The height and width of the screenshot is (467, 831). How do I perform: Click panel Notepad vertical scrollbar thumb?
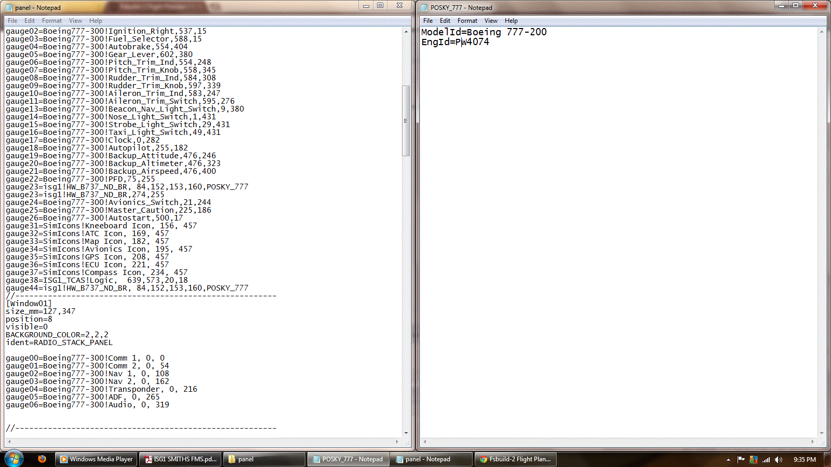406,121
